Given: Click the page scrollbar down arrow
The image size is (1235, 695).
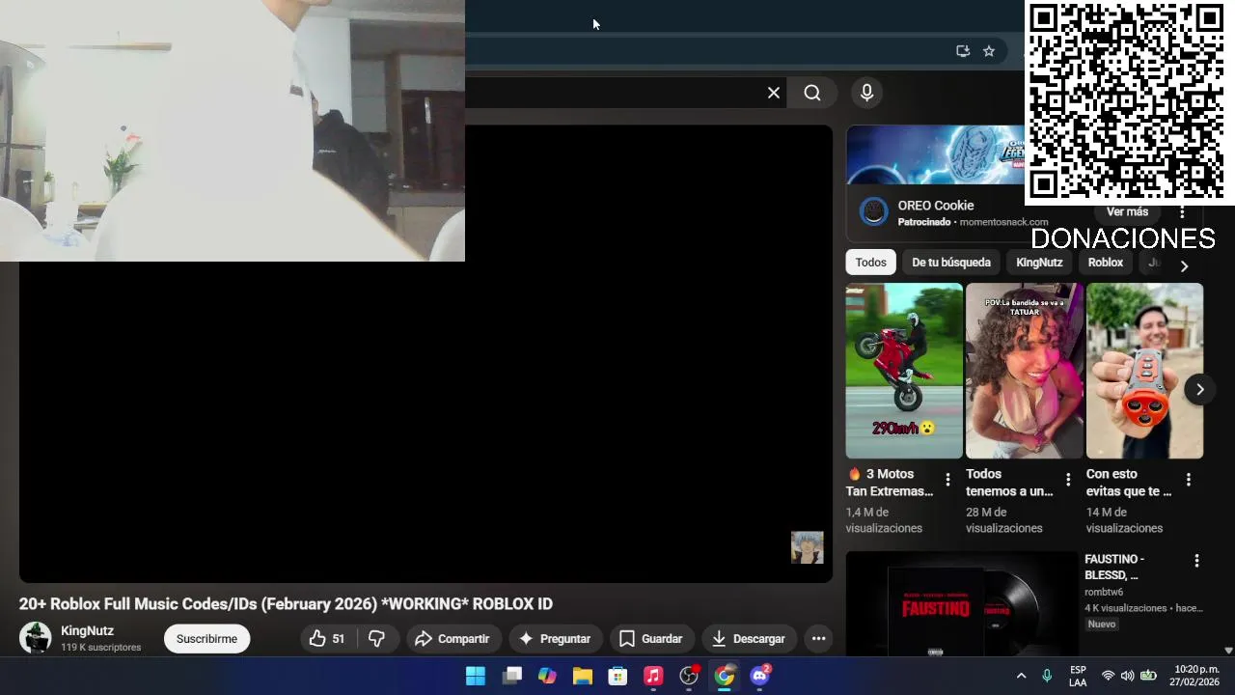Looking at the screenshot, I should 1228,651.
